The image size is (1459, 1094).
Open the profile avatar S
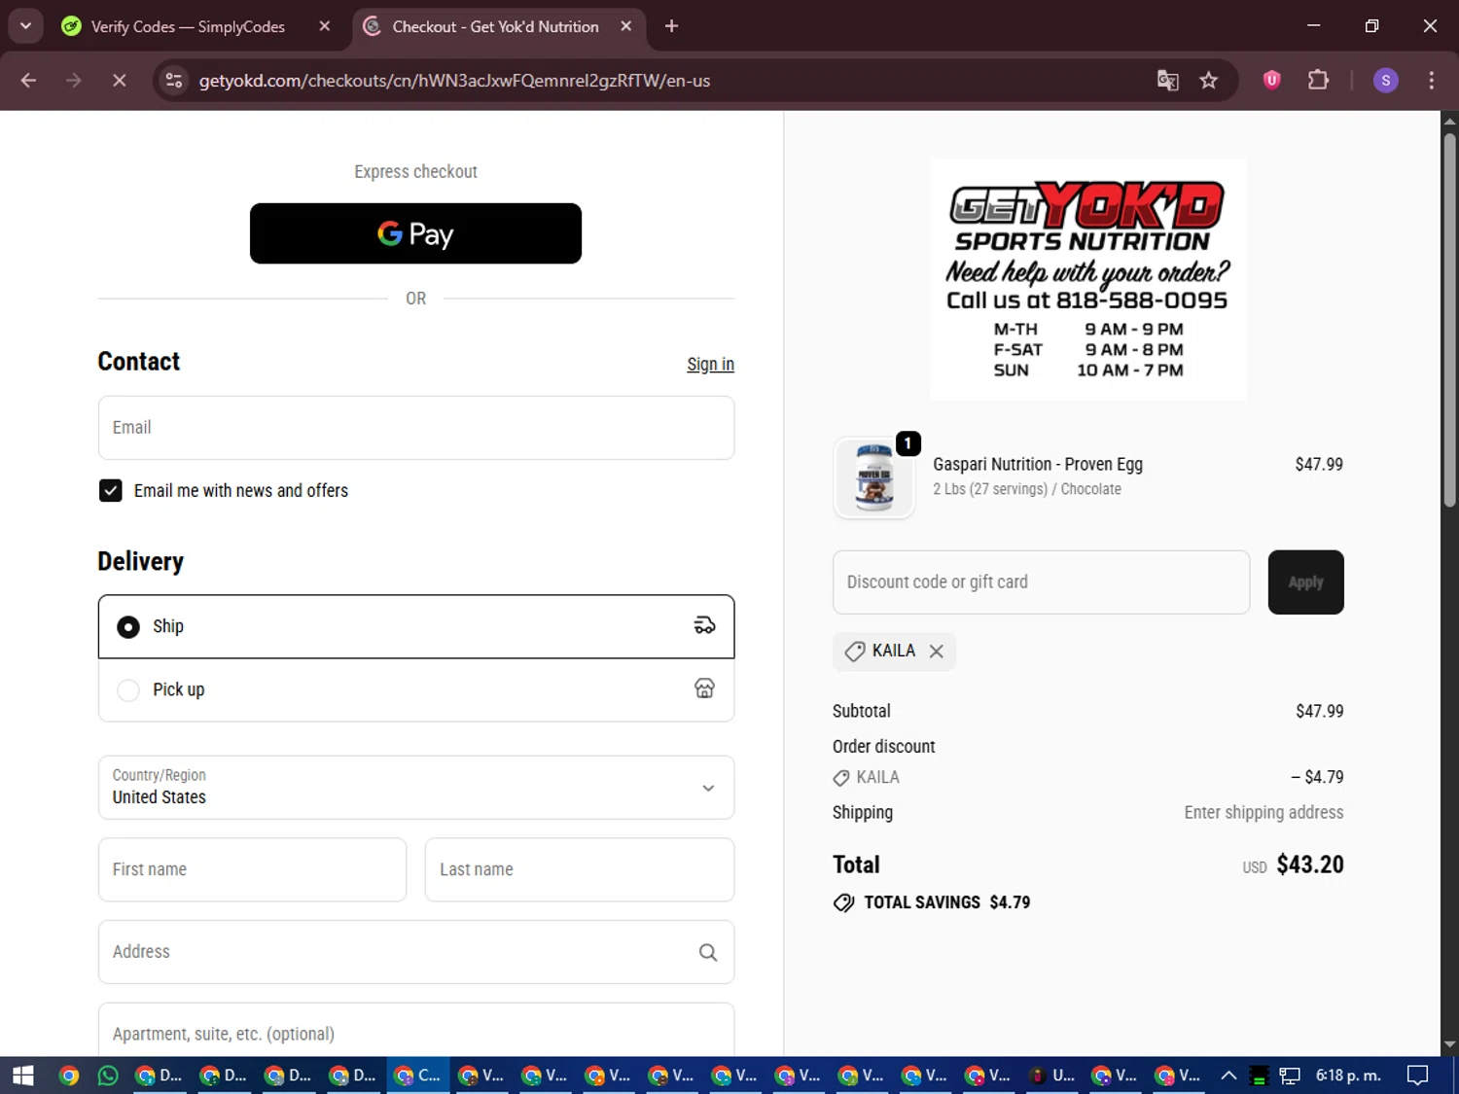point(1385,81)
